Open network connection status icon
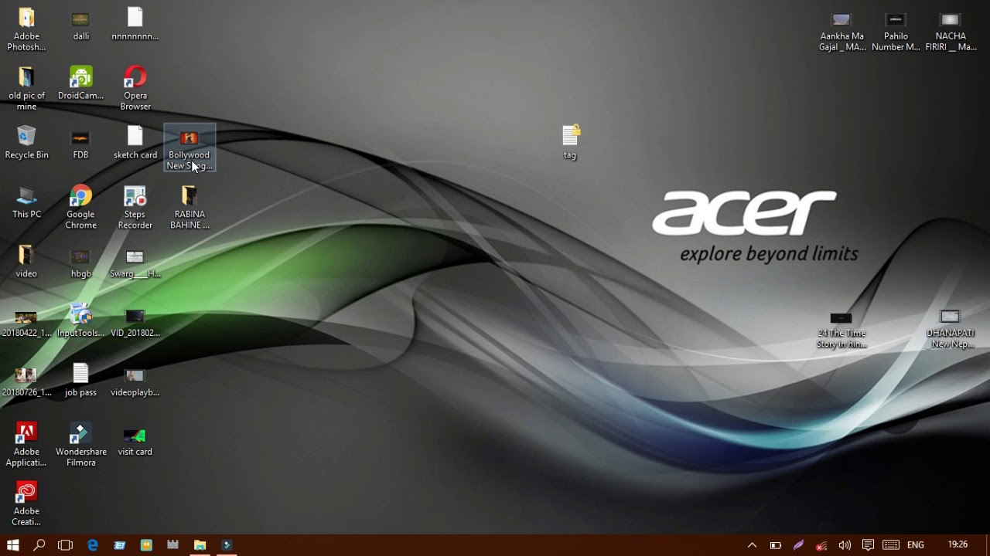The height and width of the screenshot is (556, 990). click(821, 545)
